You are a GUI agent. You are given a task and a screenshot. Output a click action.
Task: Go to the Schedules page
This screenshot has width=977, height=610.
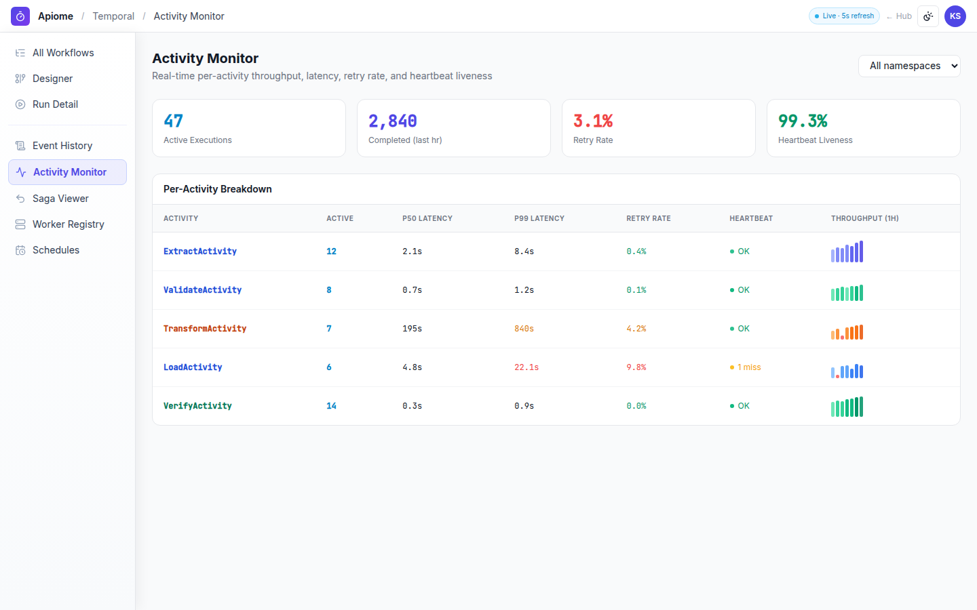(67, 250)
